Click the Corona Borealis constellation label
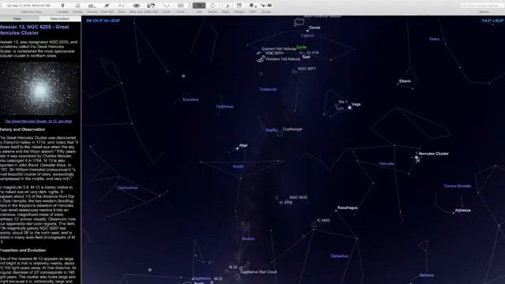This screenshot has width=505, height=284. pos(458,186)
